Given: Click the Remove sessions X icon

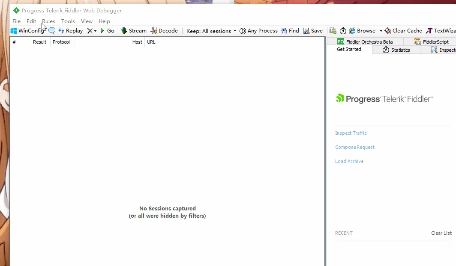Looking at the screenshot, I should [90, 31].
